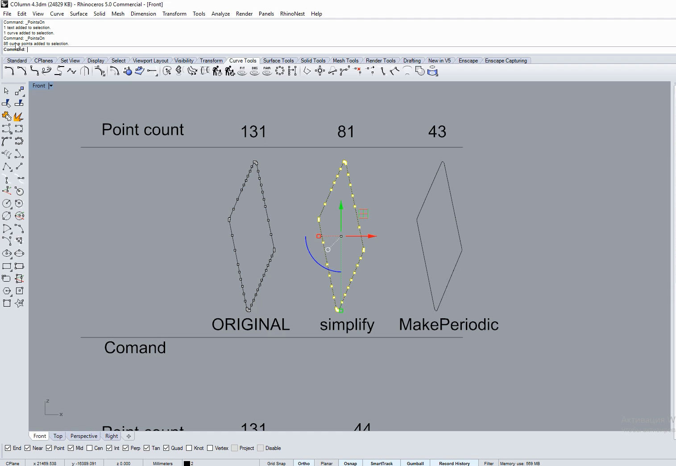Toggle Grid Snap in status bar
The width and height of the screenshot is (676, 466).
tap(276, 463)
